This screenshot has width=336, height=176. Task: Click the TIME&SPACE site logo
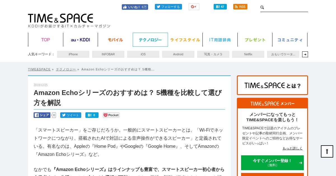point(60,18)
